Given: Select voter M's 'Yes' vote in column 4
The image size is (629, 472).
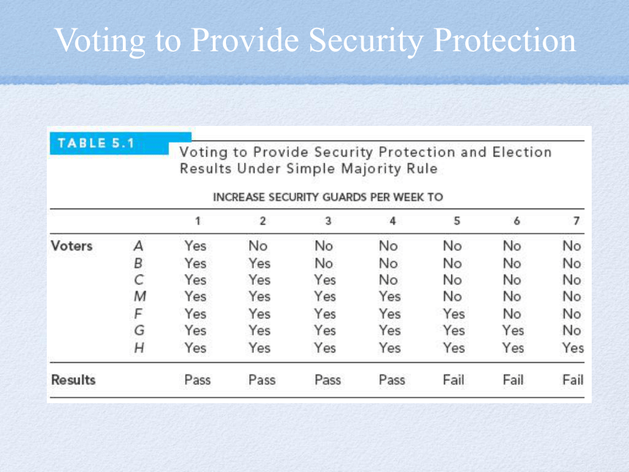Looking at the screenshot, I should coord(390,296).
